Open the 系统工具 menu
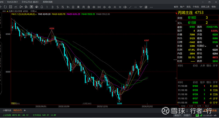Image resolution: width=219 pixels, height=118 pixels. [x=205, y=7]
